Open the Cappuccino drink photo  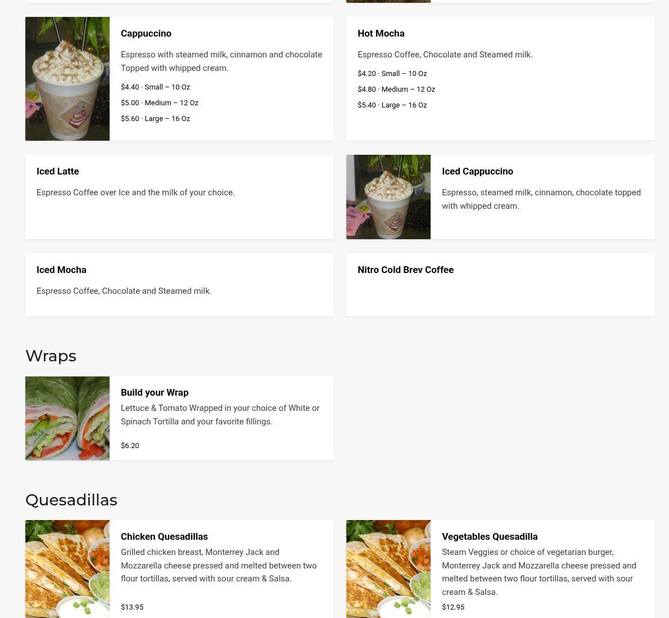(67, 79)
